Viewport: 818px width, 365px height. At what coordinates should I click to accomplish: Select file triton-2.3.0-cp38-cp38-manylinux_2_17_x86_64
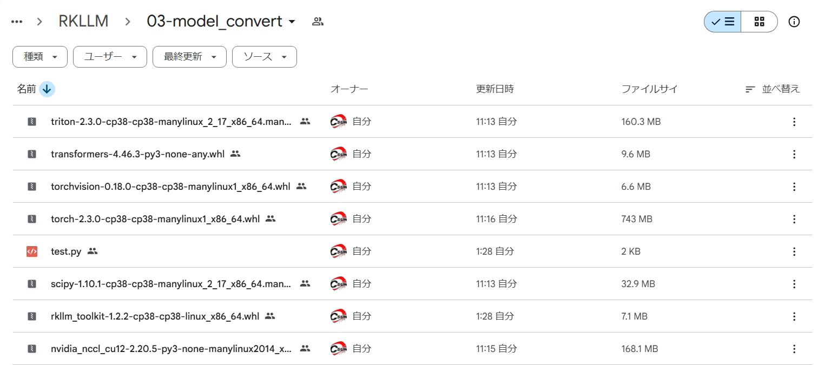[x=171, y=122]
